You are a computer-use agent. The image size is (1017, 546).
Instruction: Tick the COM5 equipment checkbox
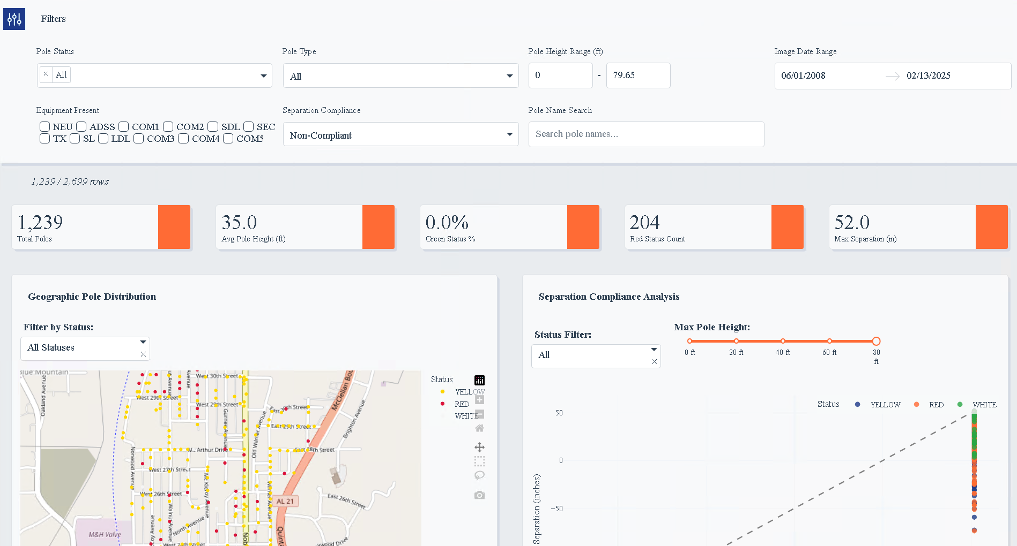point(228,139)
